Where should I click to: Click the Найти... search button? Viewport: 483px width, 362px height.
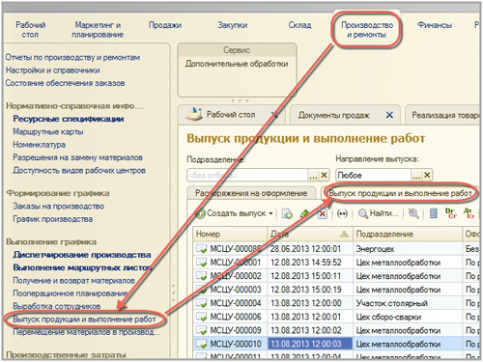coord(379,213)
